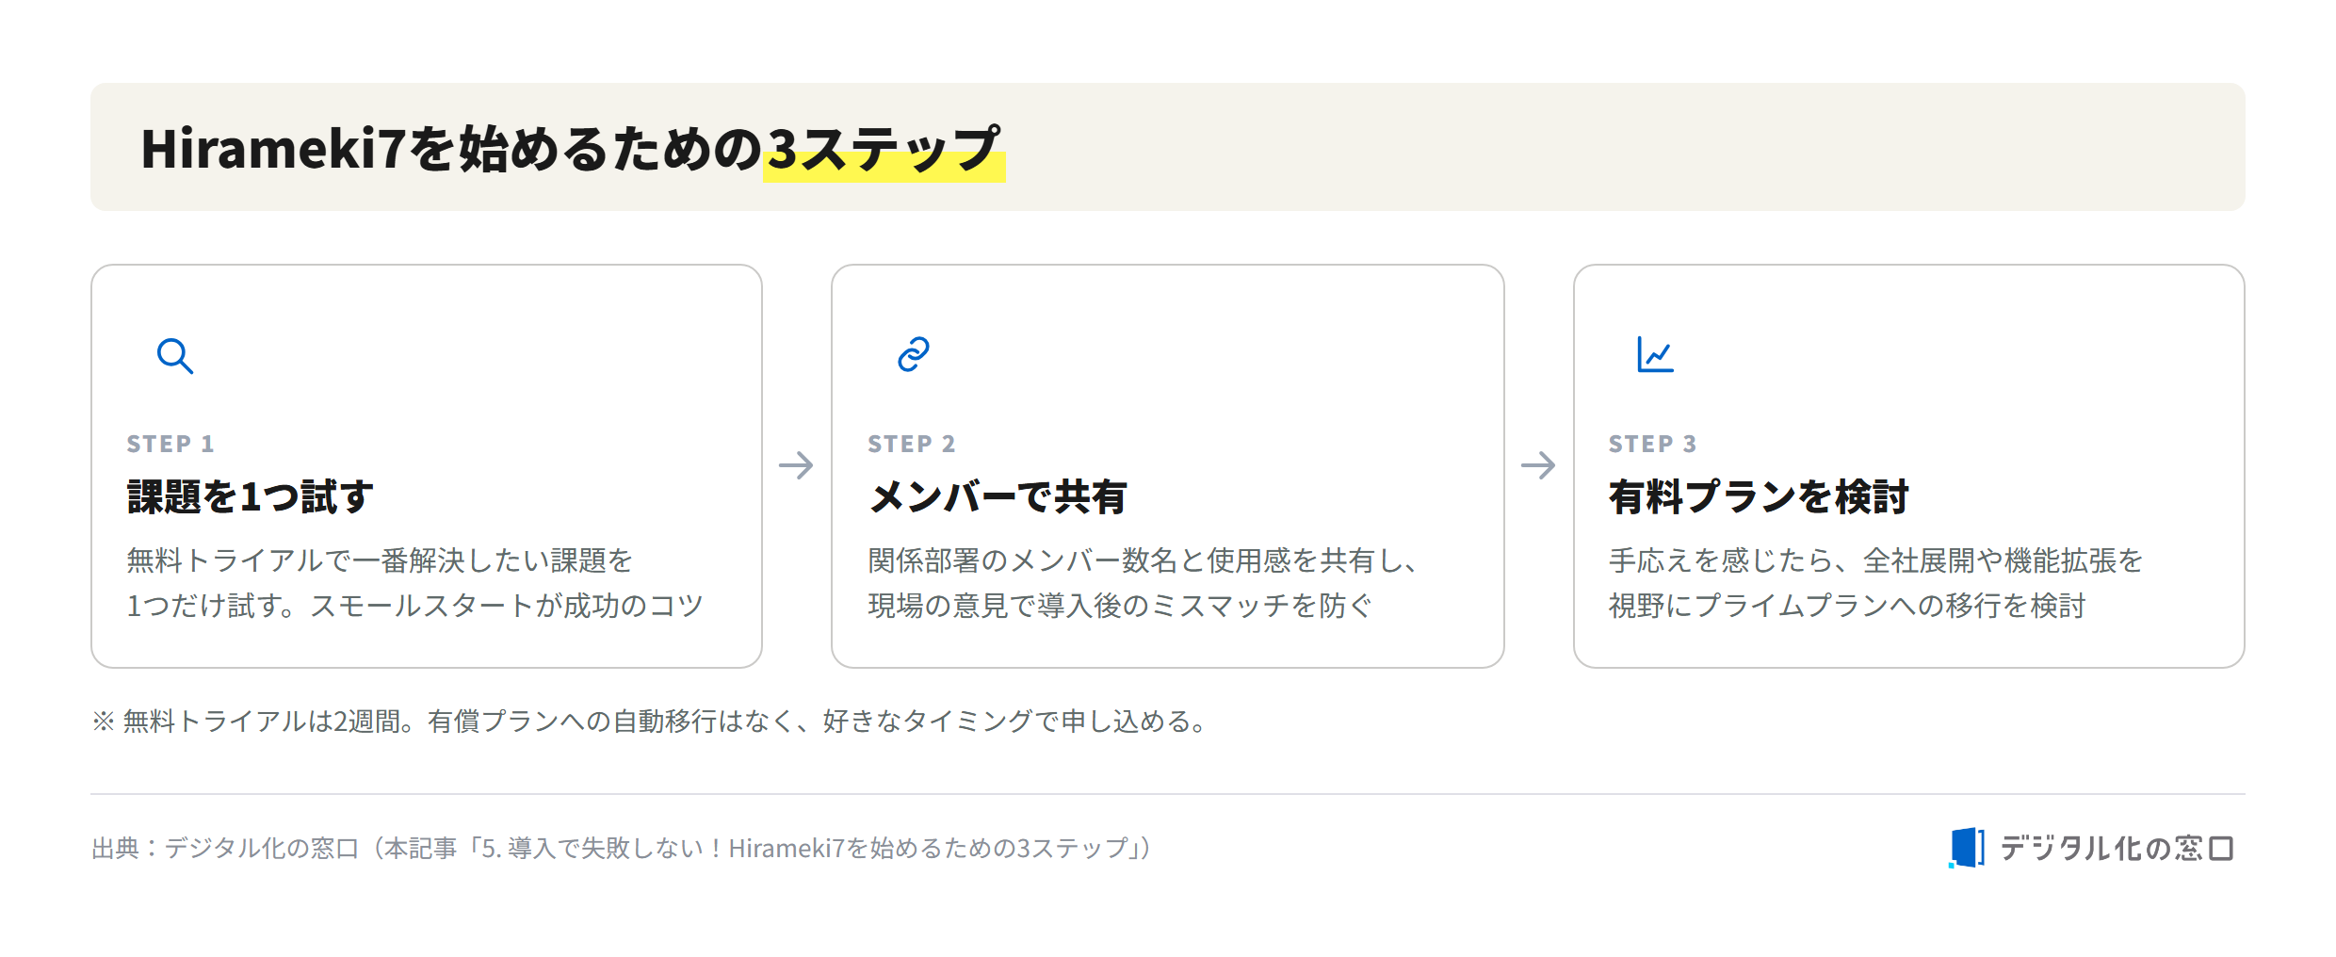Click the Step 2 description about 関係部署のメンバー
Screen dimensions: 2336x957
point(1143,583)
